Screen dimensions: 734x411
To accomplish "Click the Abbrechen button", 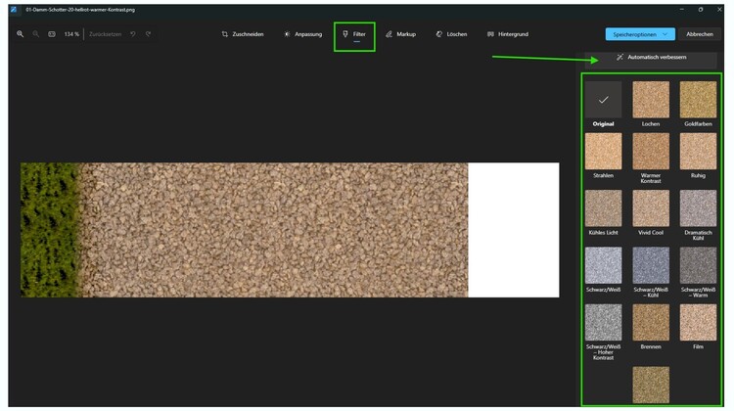I will pyautogui.click(x=699, y=34).
